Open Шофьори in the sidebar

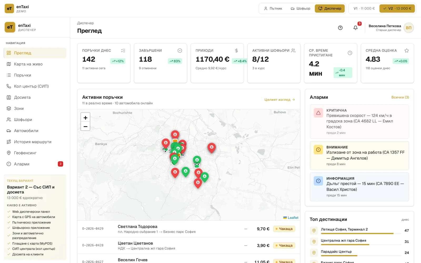pos(35,119)
